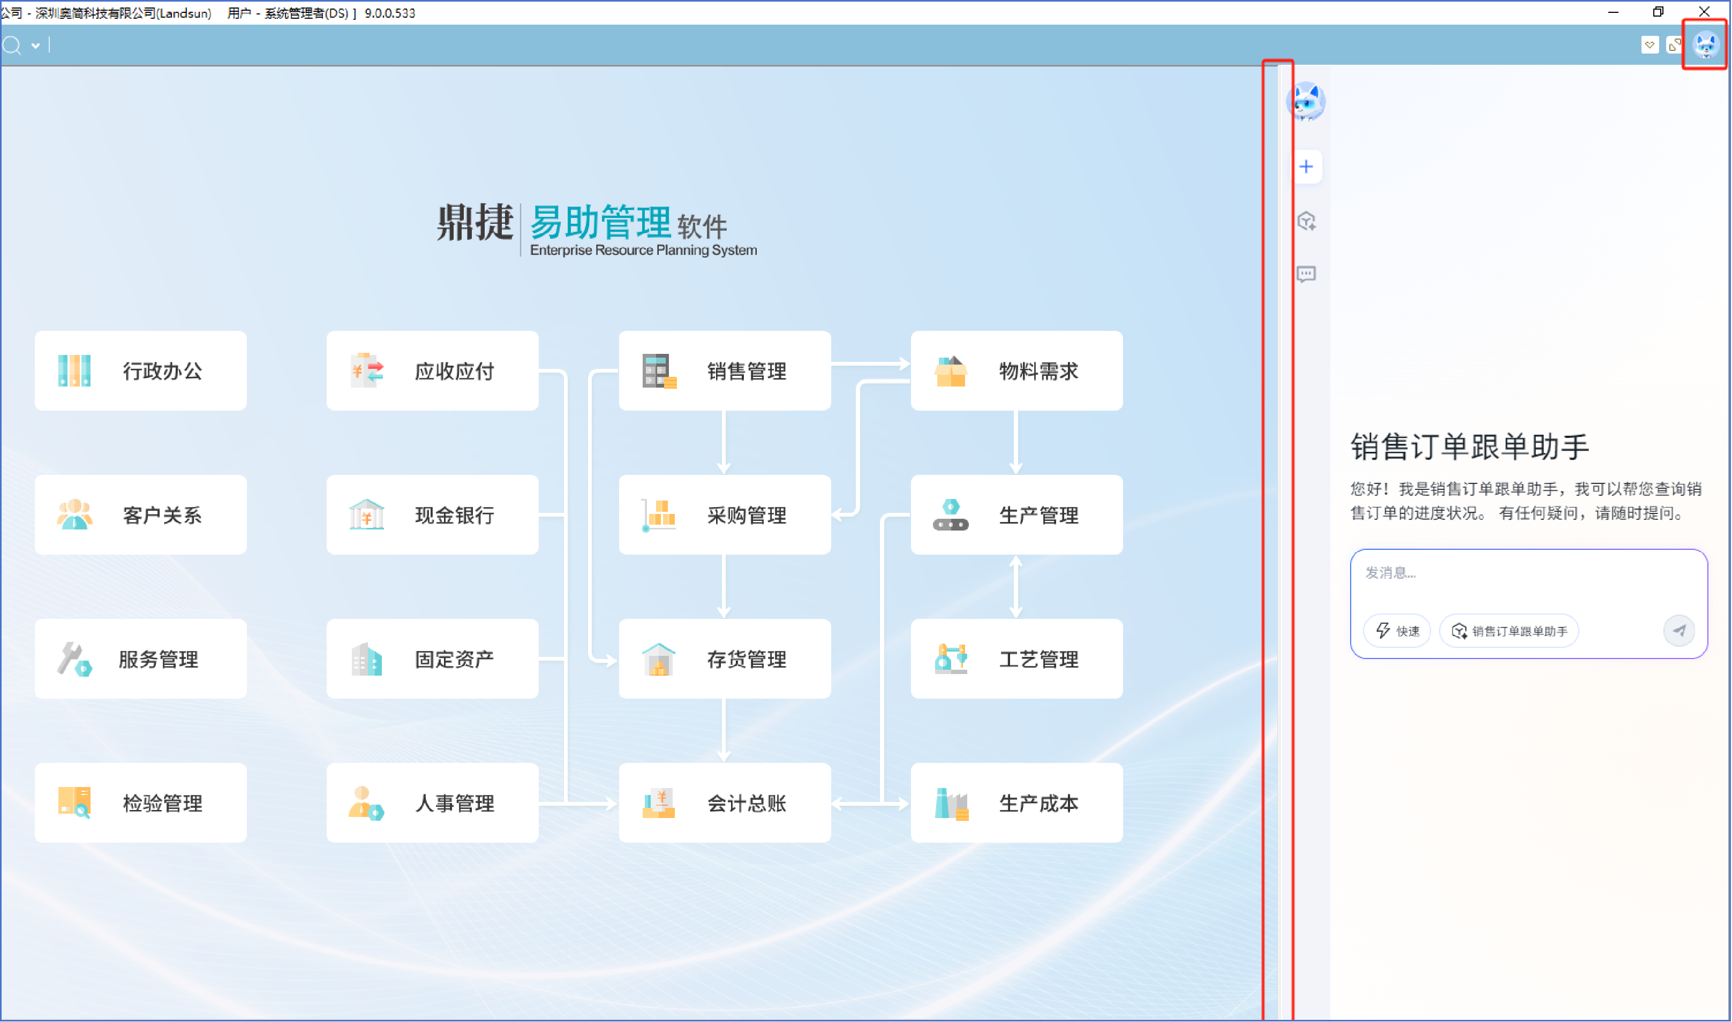1732x1022 pixels.
Task: Click the 存货管理 warehouse icon
Action: [659, 659]
